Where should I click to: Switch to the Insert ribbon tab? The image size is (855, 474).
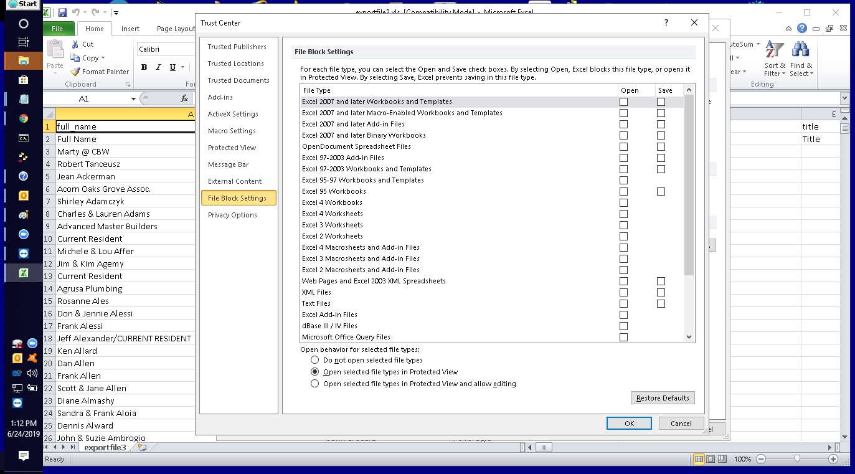point(131,29)
